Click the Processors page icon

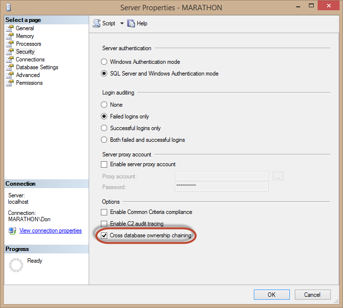point(10,44)
